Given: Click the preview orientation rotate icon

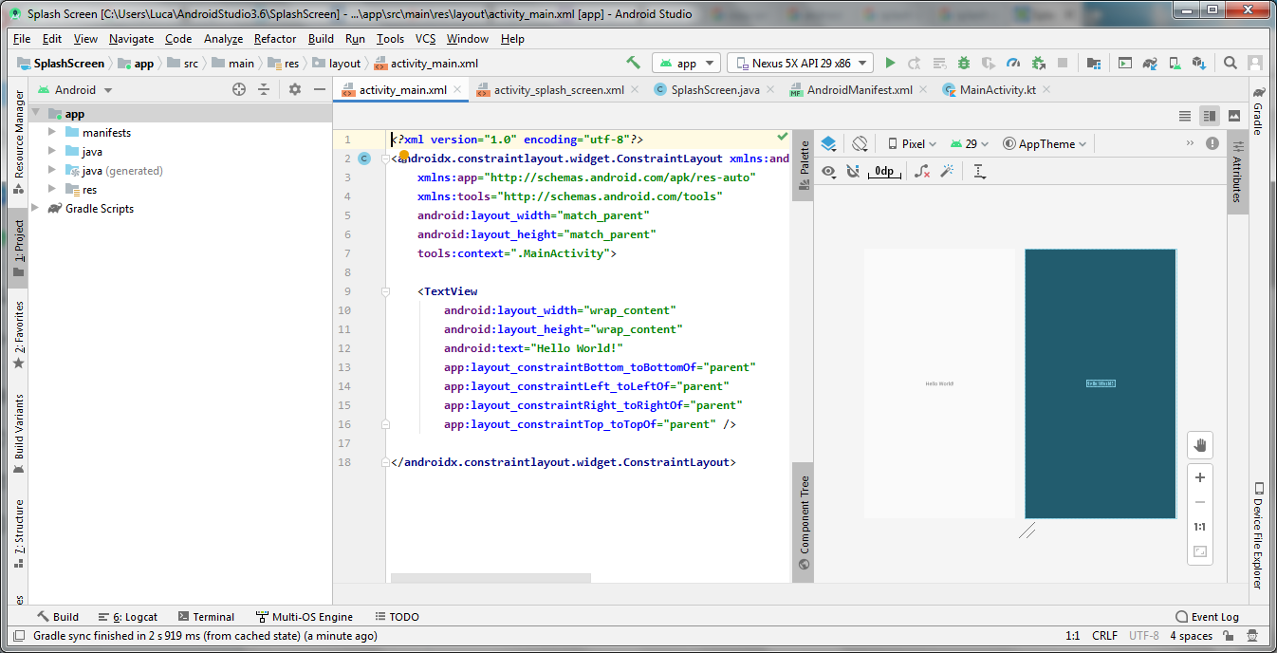Looking at the screenshot, I should coord(860,143).
